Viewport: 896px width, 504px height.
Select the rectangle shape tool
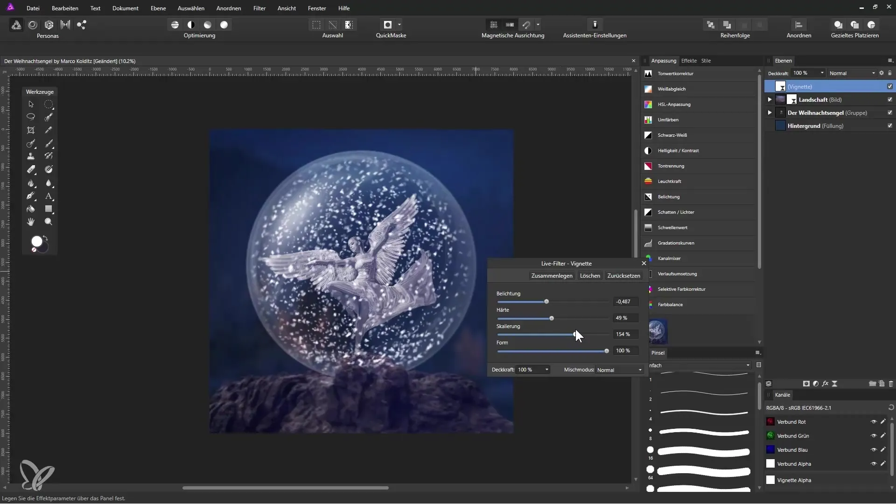49,209
